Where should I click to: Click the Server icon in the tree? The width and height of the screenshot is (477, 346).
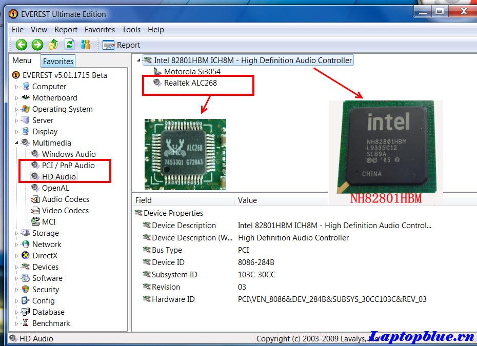[26, 120]
